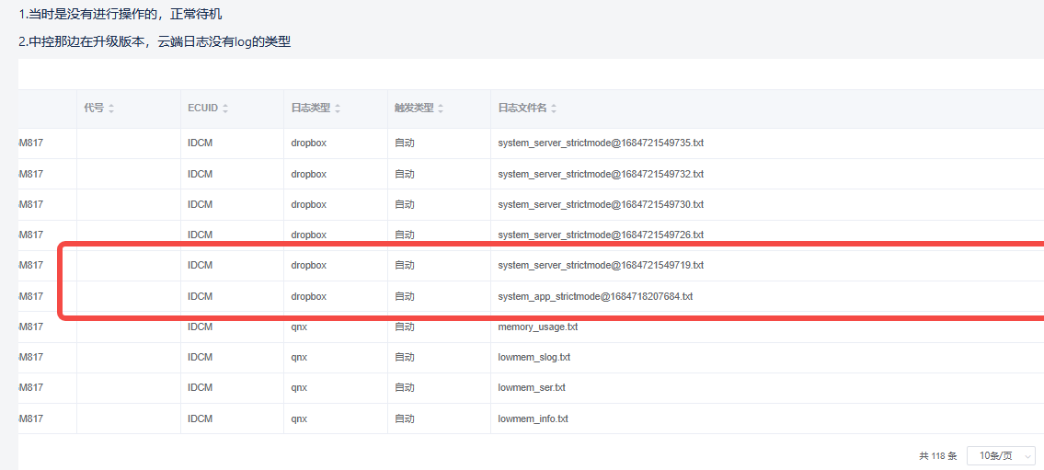The width and height of the screenshot is (1044, 470).
Task: Click dropbox in the system_server_strictmode@1684721549732 row
Action: click(x=309, y=174)
